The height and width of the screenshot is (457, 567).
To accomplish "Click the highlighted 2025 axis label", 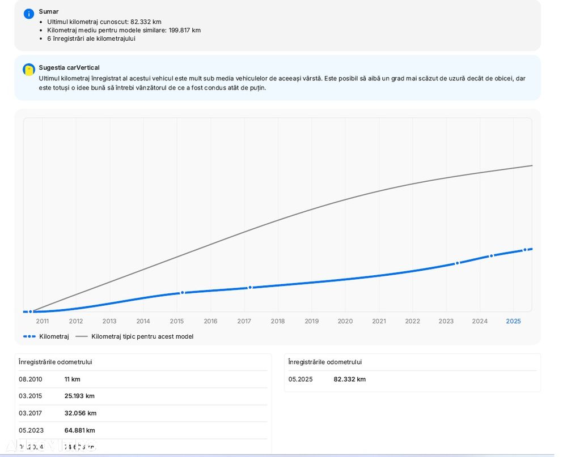I will [514, 321].
